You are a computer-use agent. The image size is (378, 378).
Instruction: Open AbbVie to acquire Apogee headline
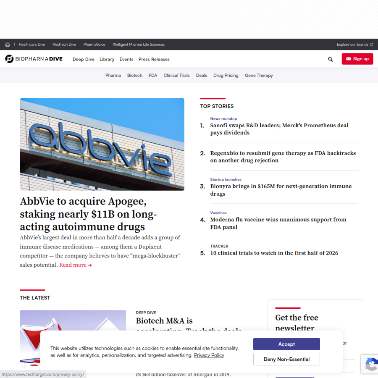(88, 214)
